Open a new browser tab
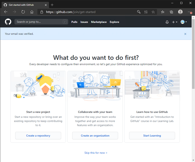Image resolution: width=195 pixels, height=162 pixels. [x=52, y=5]
